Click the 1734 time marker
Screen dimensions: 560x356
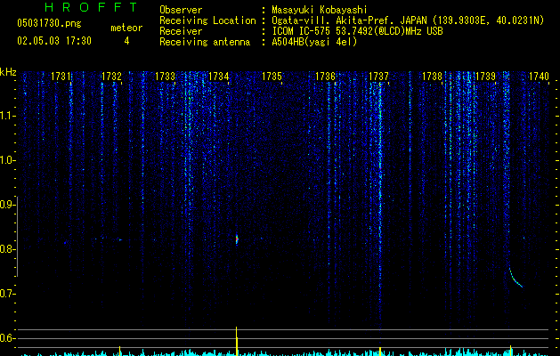(218, 77)
